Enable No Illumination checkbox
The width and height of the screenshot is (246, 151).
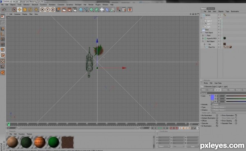tap(217, 116)
